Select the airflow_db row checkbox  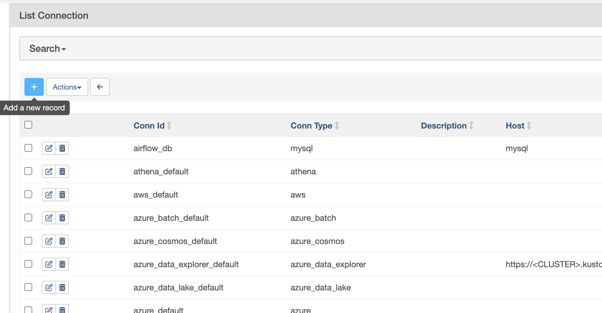pos(28,148)
